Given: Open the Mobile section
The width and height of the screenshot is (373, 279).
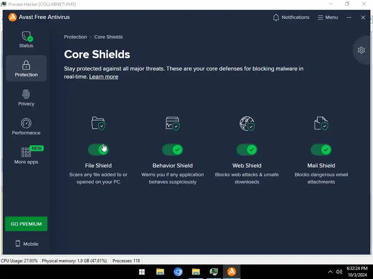Looking at the screenshot, I should click(x=27, y=244).
